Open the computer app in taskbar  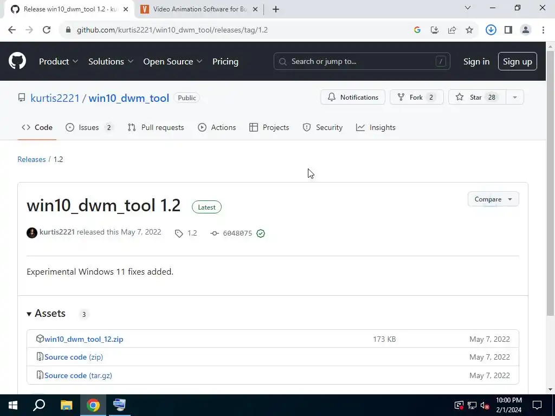coord(119,405)
